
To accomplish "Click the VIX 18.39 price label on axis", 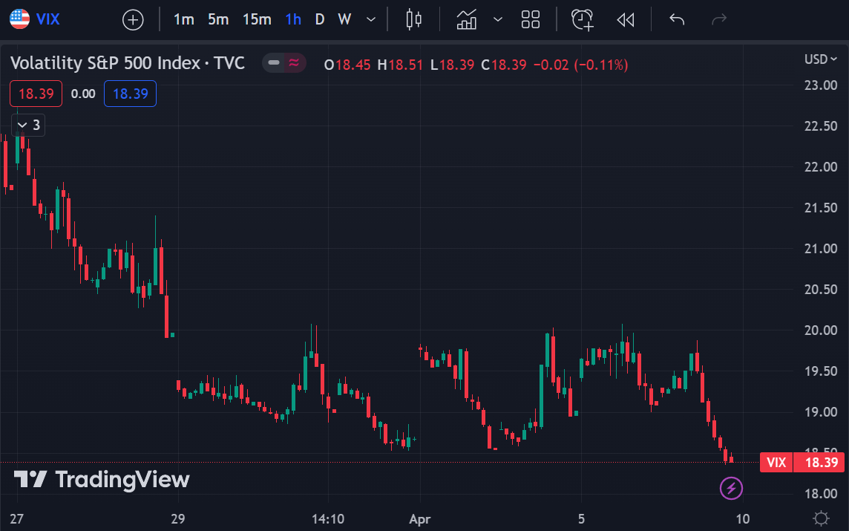I will click(802, 462).
